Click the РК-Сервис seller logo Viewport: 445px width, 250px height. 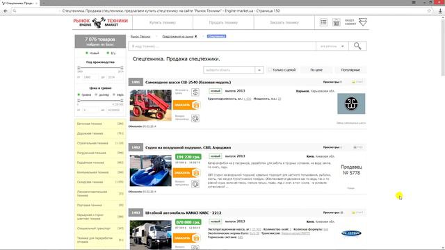pos(351,233)
